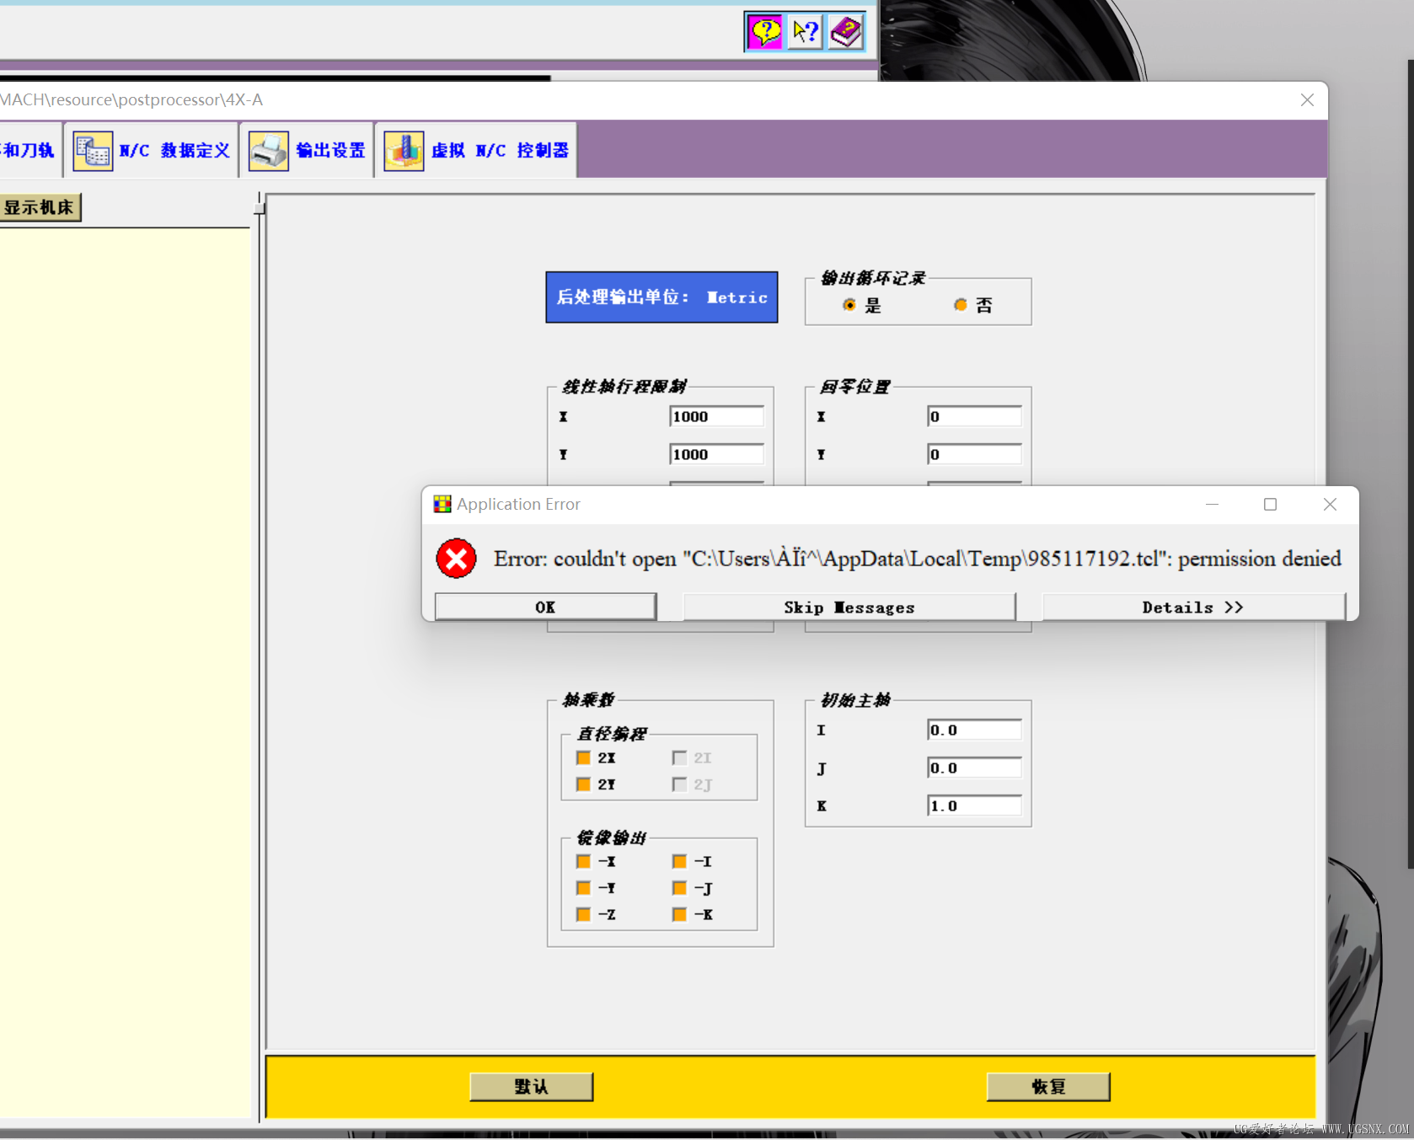This screenshot has width=1414, height=1140.
Task: Click the Application Error title bar icon
Action: (x=442, y=504)
